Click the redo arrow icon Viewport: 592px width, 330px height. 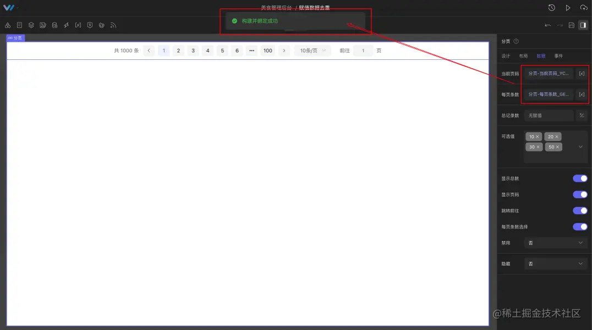[560, 25]
